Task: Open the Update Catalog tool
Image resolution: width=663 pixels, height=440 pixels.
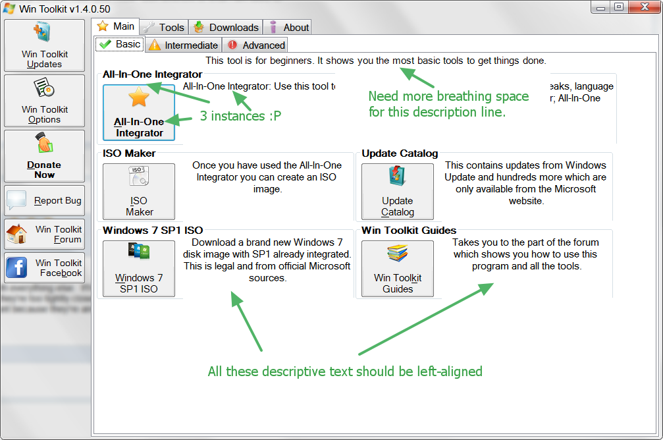Action: click(x=398, y=191)
